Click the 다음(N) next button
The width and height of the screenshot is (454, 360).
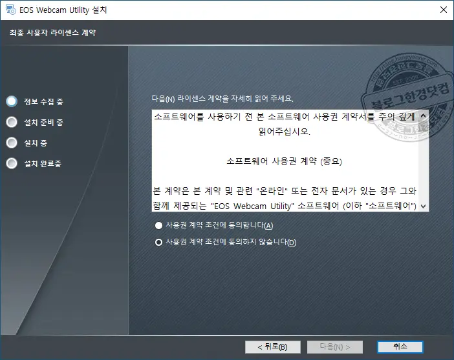(x=335, y=346)
